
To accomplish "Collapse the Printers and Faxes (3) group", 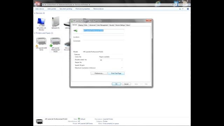I will pos(35,33).
